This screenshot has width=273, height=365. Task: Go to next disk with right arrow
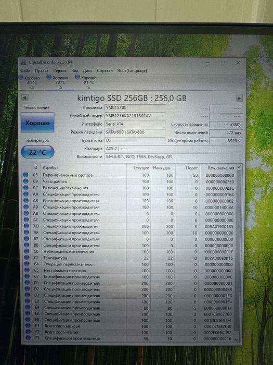coord(239,98)
